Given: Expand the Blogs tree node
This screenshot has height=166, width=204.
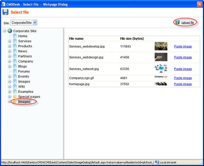Looking at the screenshot, I should [10, 66].
